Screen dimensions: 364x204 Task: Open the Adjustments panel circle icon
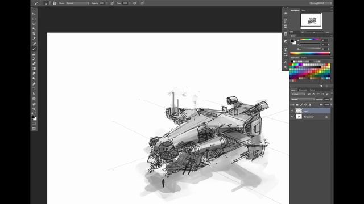click(x=286, y=41)
